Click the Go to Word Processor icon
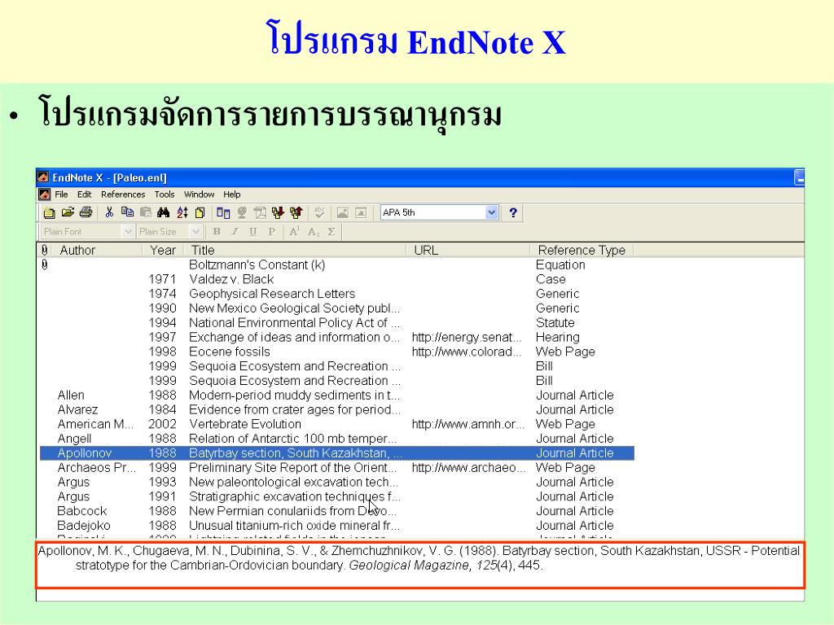The width and height of the screenshot is (834, 625). point(223,213)
